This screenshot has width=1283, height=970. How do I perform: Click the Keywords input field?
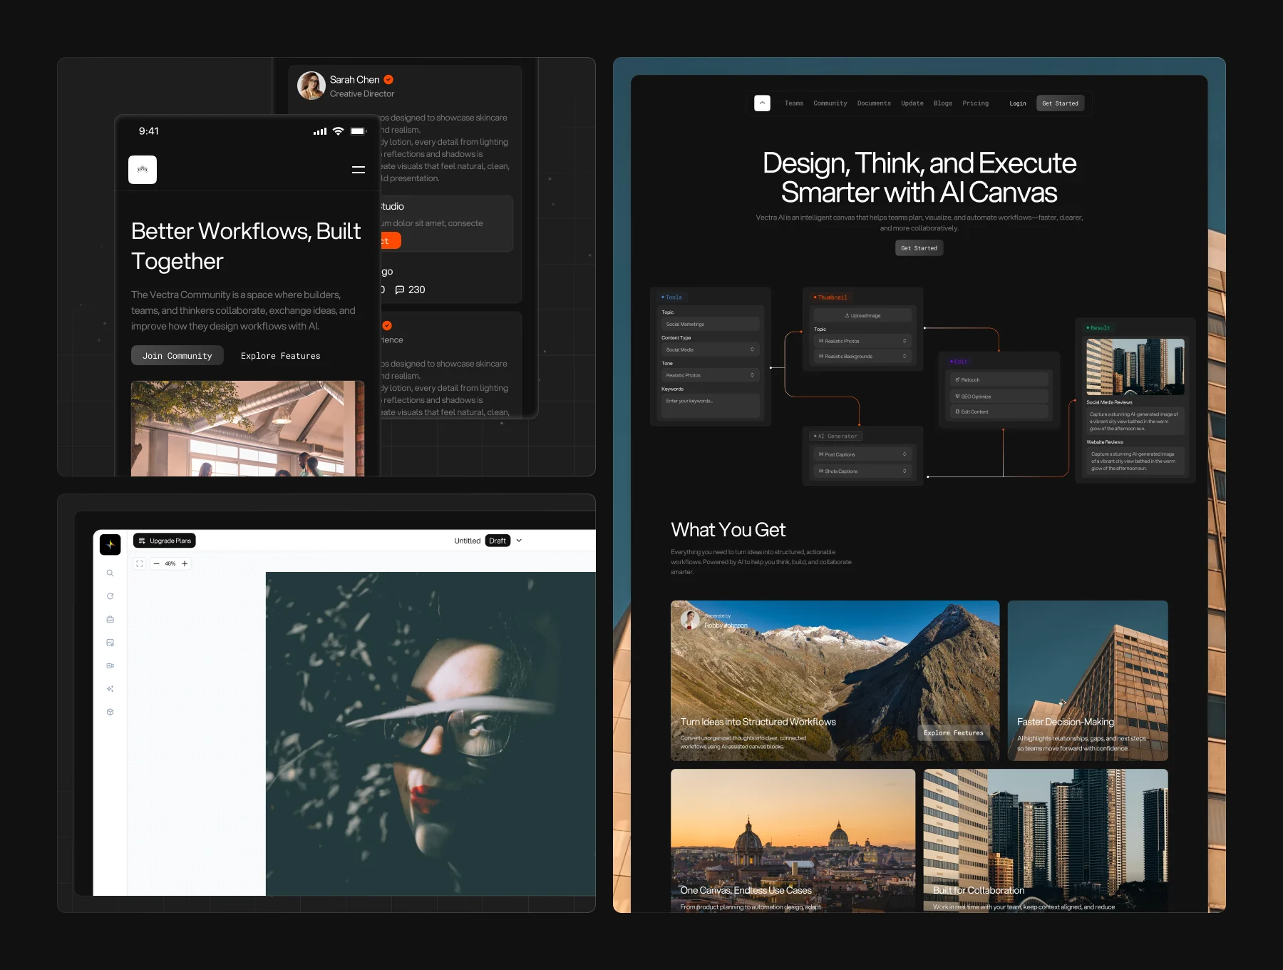[x=710, y=405]
